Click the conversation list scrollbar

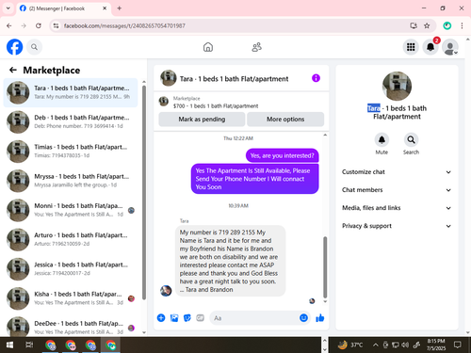pos(144,192)
